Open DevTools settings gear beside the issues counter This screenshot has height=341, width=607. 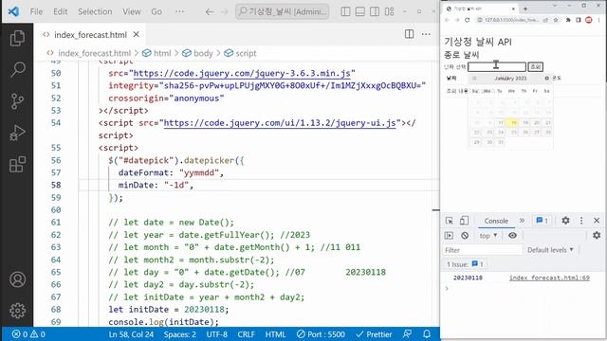coord(565,221)
